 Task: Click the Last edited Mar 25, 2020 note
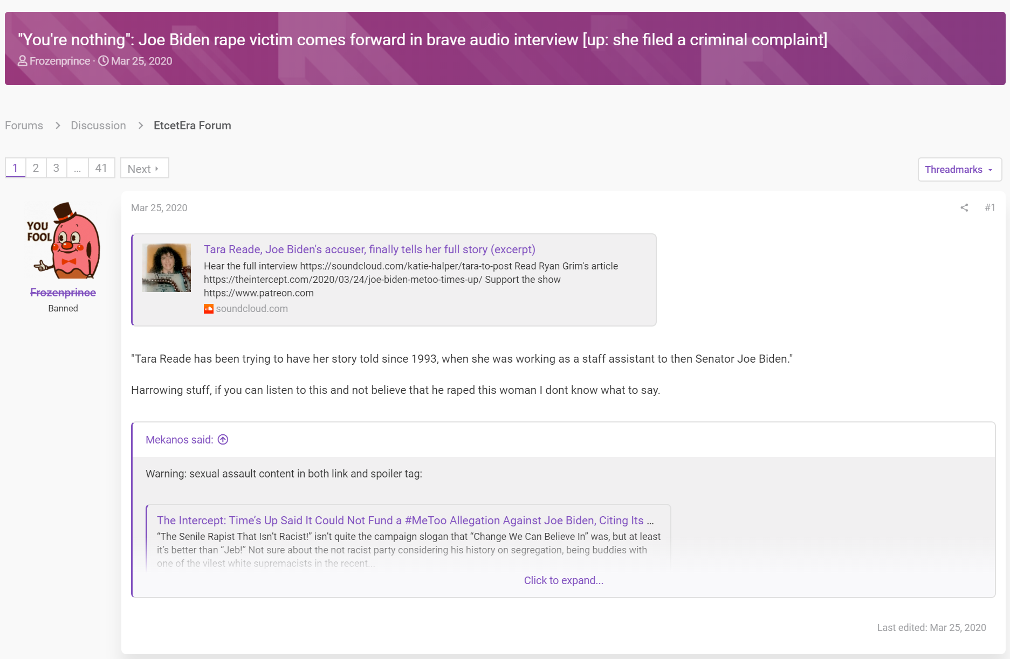(x=931, y=628)
